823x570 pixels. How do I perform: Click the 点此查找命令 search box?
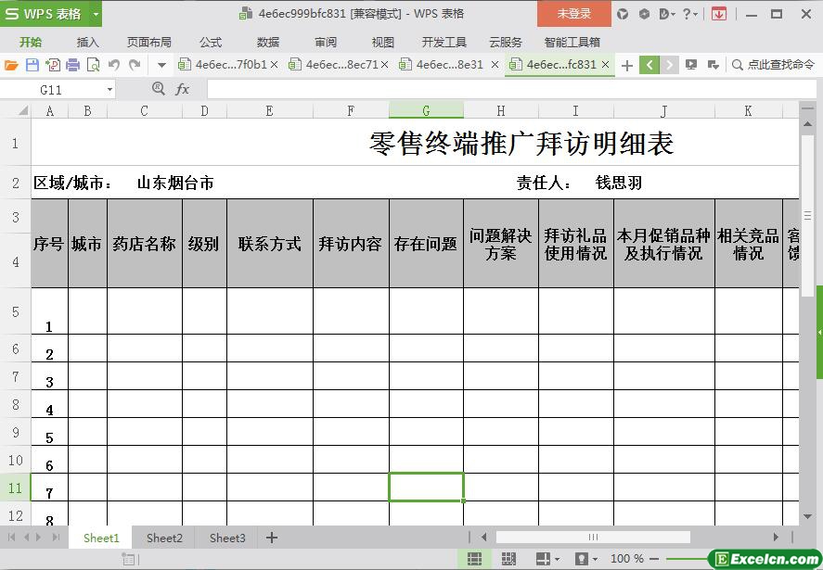(773, 65)
